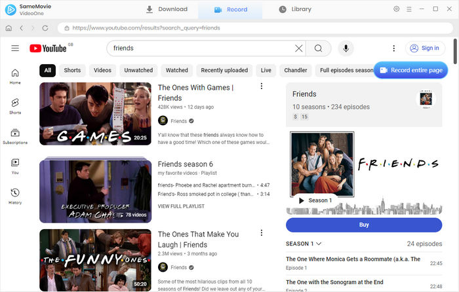Open Subscriptions in the sidebar

coord(15,136)
